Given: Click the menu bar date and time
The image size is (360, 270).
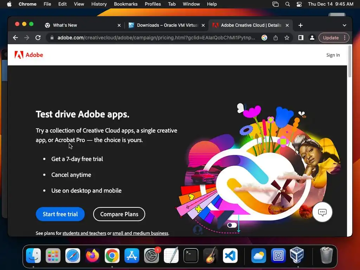Looking at the screenshot, I should coord(330,4).
